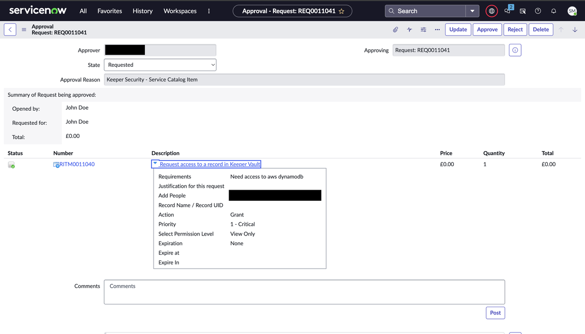
Task: Collapse the Keeper Vault request details triangle
Action: (x=155, y=164)
